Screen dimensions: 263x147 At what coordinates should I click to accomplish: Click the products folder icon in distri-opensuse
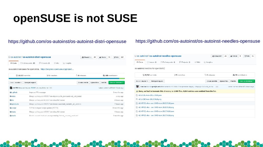11,104
